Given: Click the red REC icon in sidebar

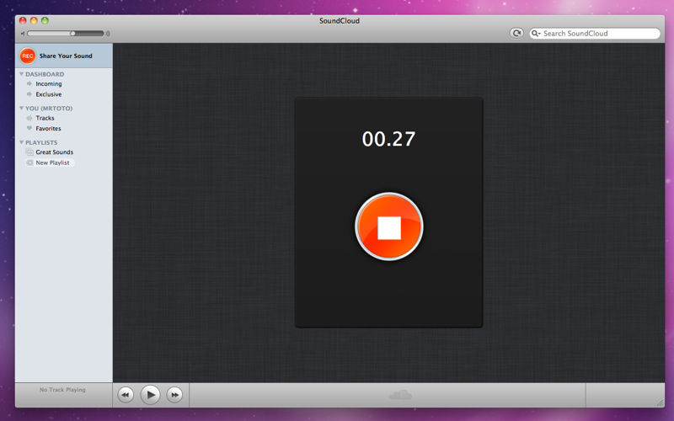Looking at the screenshot, I should coord(28,56).
